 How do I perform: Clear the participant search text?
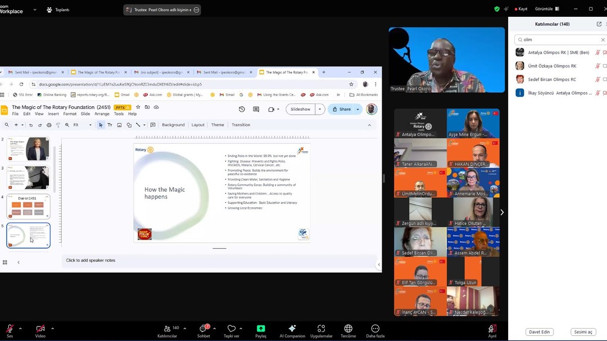[x=603, y=40]
